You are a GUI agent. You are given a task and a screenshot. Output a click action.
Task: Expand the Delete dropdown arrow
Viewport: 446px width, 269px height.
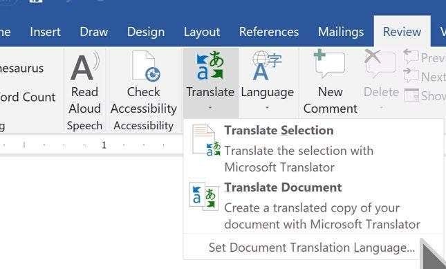(x=382, y=108)
